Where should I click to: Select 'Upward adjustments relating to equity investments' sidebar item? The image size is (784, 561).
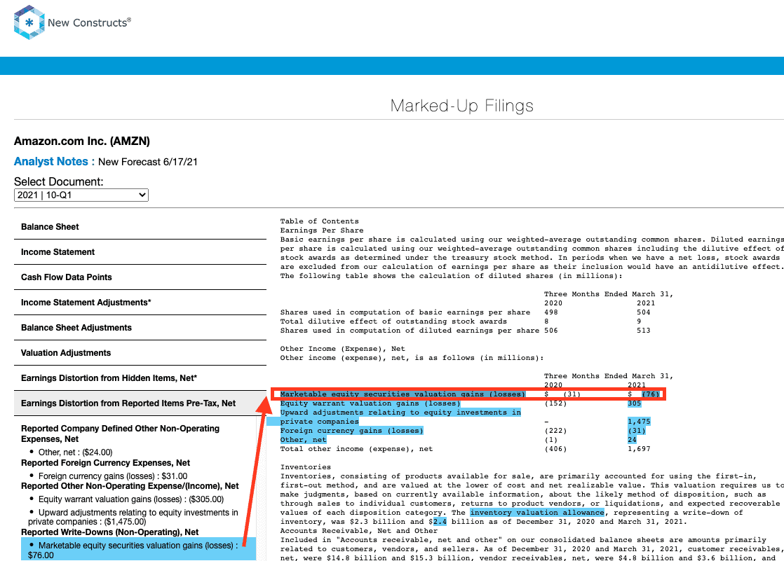133,517
